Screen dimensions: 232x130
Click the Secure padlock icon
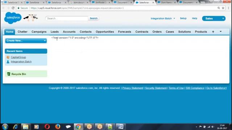tap(18, 8)
